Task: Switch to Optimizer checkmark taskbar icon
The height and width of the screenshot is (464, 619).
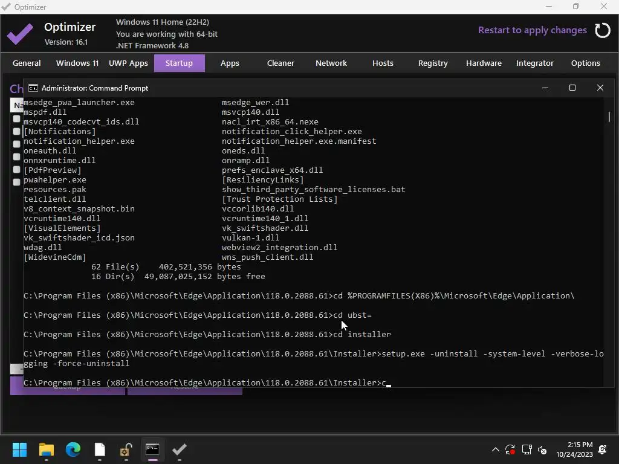Action: point(179,449)
